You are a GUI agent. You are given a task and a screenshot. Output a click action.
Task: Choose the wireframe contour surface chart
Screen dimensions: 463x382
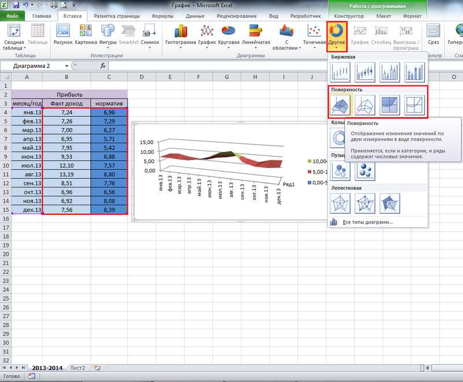pos(414,105)
